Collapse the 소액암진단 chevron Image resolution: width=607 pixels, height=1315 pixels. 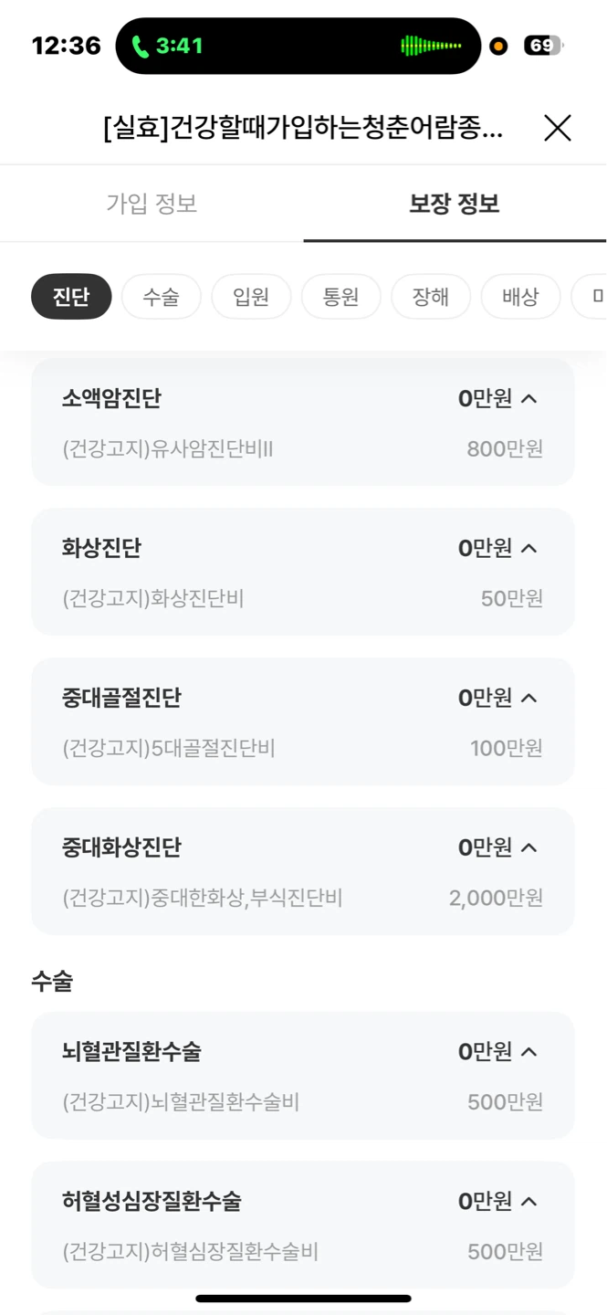[x=529, y=399]
